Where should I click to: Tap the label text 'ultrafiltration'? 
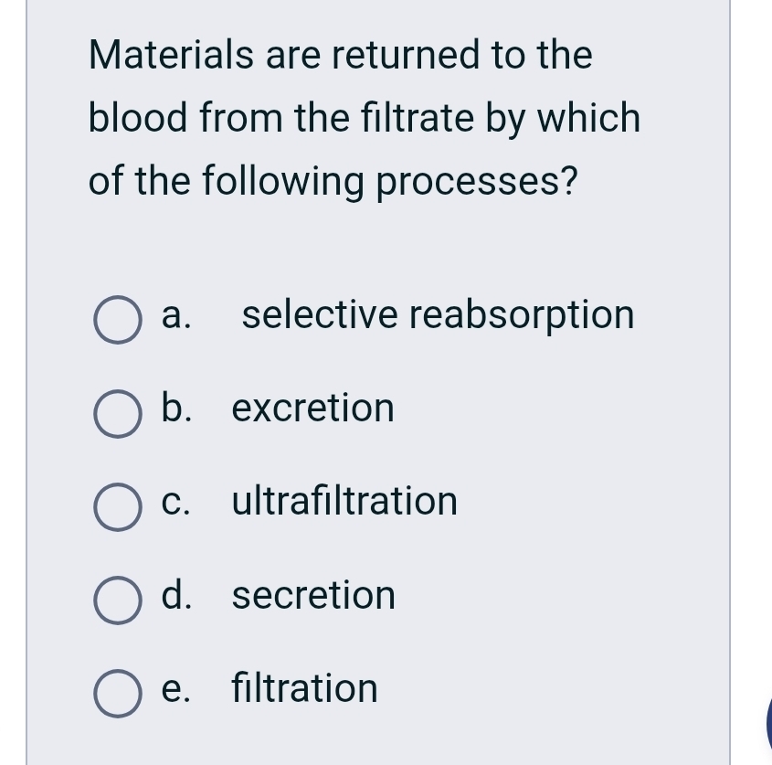[x=344, y=502]
